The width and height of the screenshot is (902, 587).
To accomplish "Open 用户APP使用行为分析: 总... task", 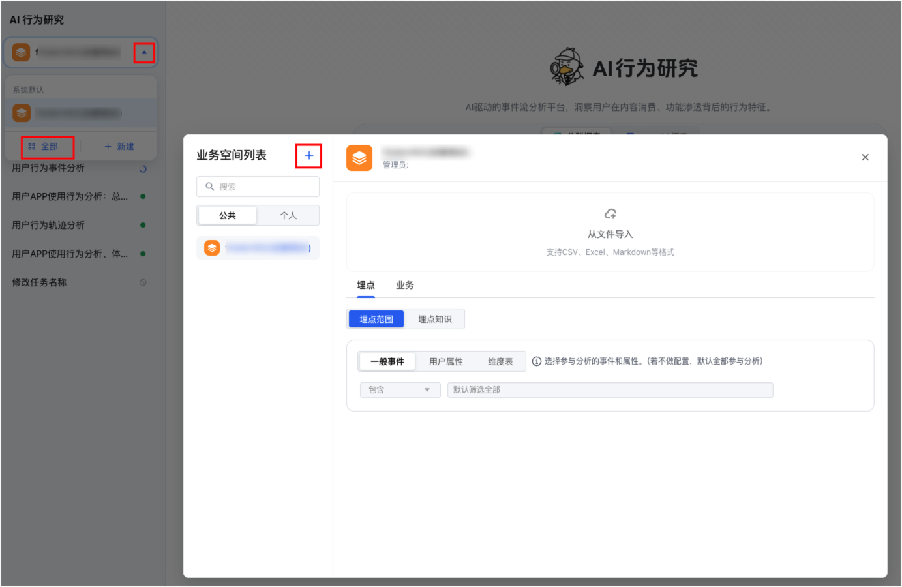I will [x=70, y=196].
